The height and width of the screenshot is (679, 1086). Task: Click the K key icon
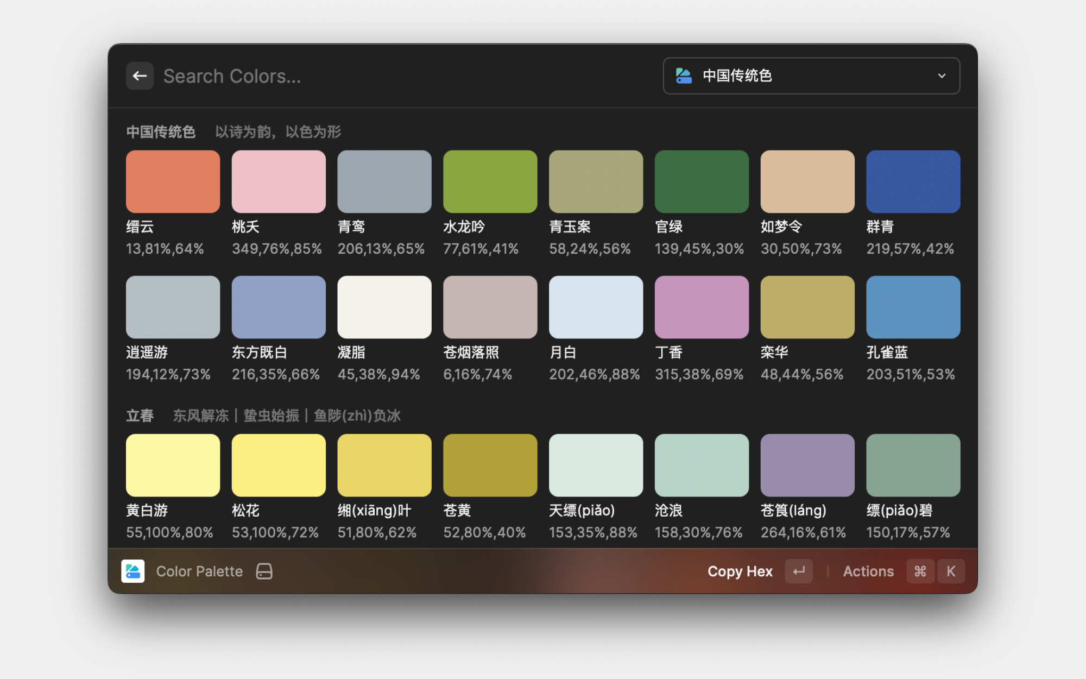coord(951,571)
